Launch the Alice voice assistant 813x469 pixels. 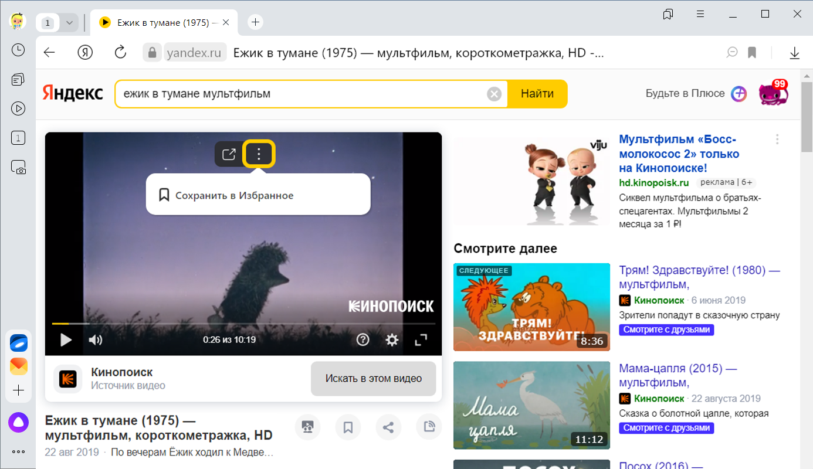[18, 422]
